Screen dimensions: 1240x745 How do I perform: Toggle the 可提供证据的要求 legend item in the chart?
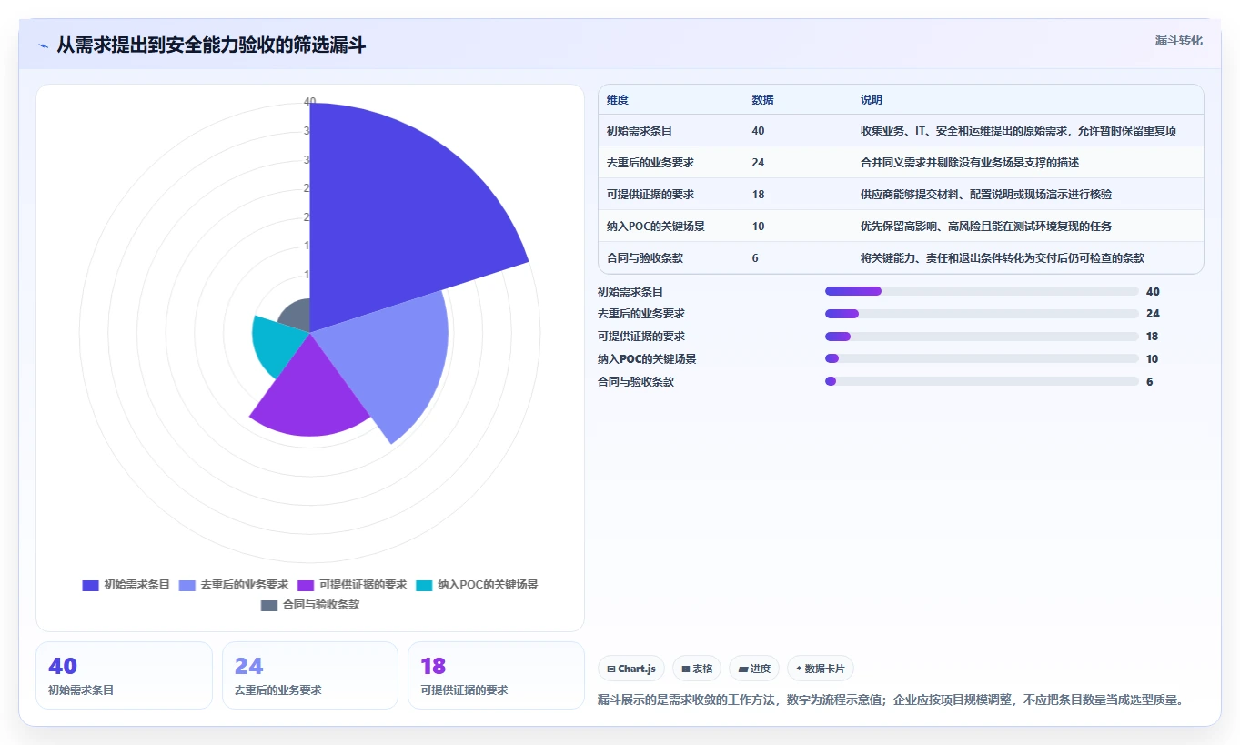(352, 585)
